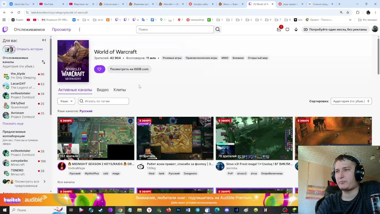Open the Chrome apps grid icon
This screenshot has width=380, height=214.
4,20
